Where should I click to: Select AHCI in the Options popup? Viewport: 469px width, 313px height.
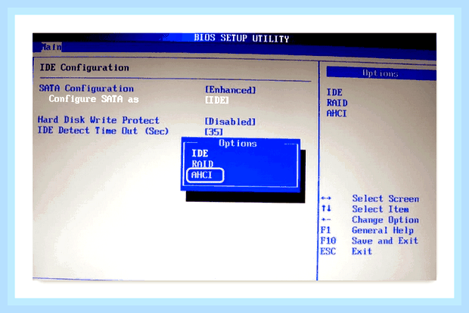202,175
